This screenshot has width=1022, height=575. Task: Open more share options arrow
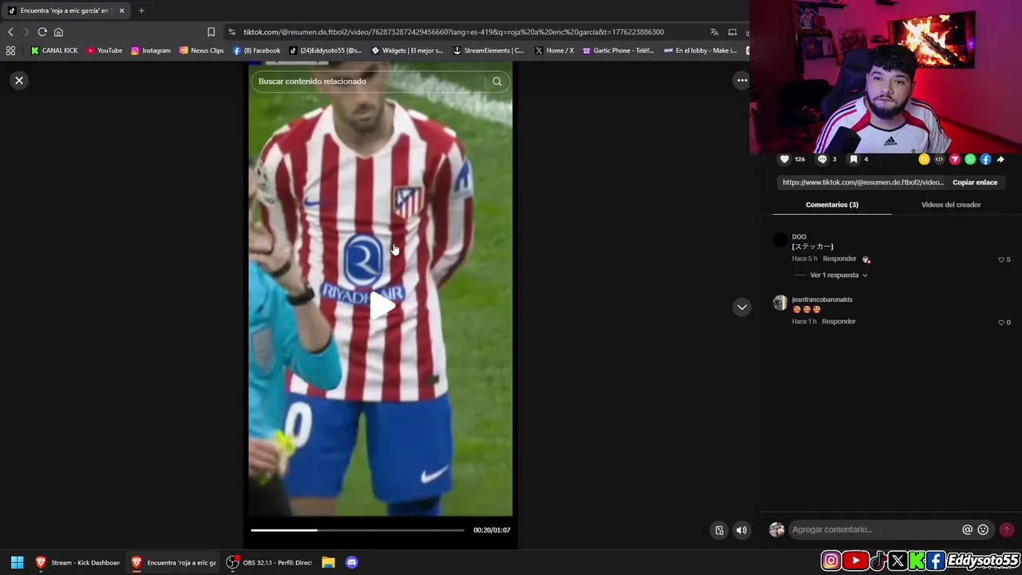pos(1000,159)
